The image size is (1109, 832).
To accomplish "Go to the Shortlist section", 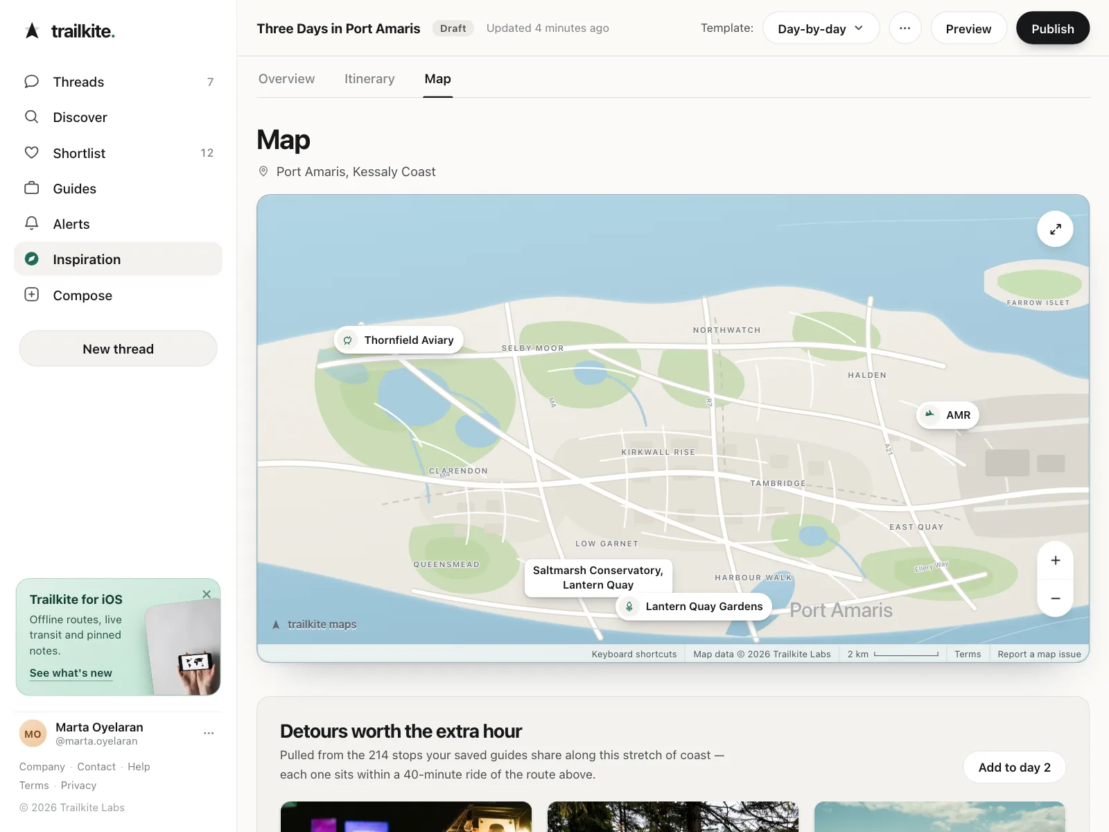I will point(118,153).
